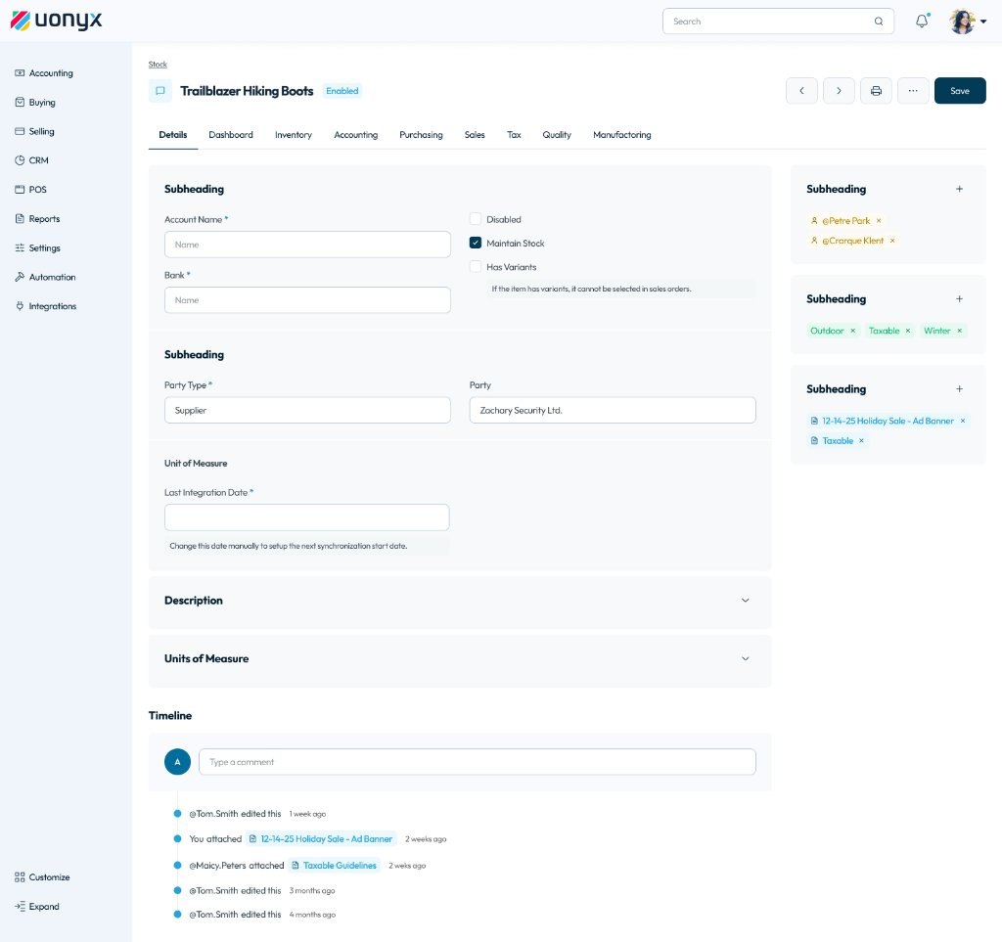Click the print icon in the toolbar

876,90
